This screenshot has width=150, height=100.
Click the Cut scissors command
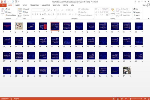coord(7,9)
